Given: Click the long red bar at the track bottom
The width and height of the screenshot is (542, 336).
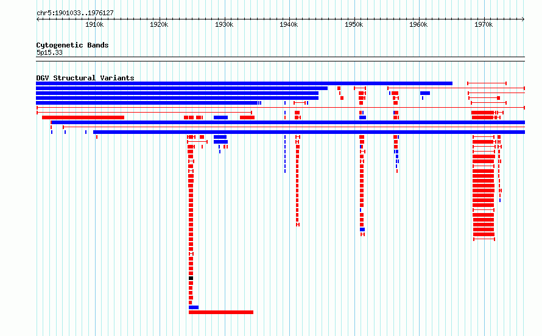Looking at the screenshot, I should pyautogui.click(x=221, y=312).
